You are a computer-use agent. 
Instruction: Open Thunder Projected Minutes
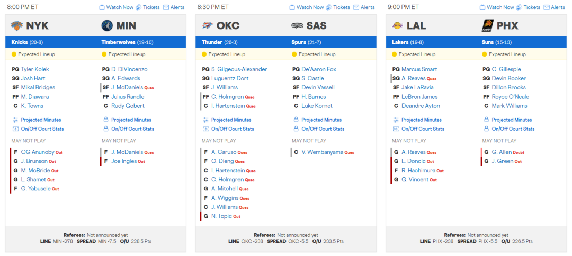tap(231, 120)
